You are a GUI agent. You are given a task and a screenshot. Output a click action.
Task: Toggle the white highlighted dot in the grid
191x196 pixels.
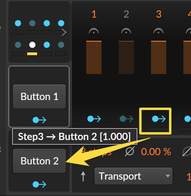coord(32,45)
